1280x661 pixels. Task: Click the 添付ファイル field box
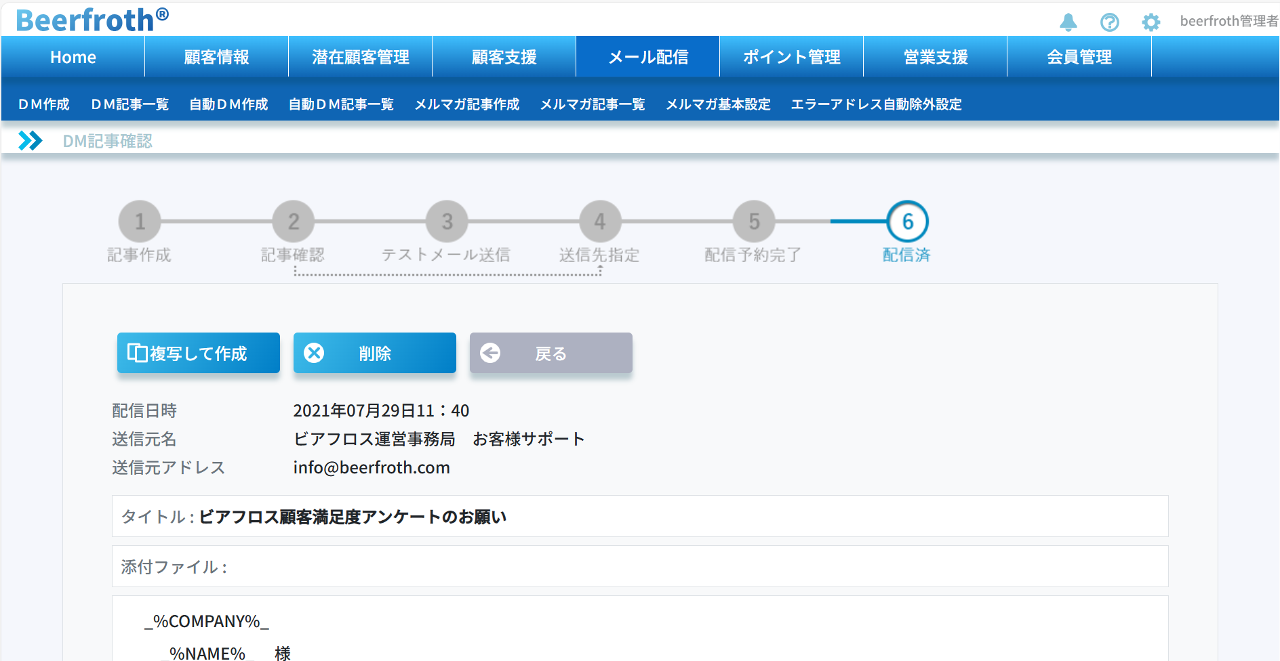click(639, 566)
